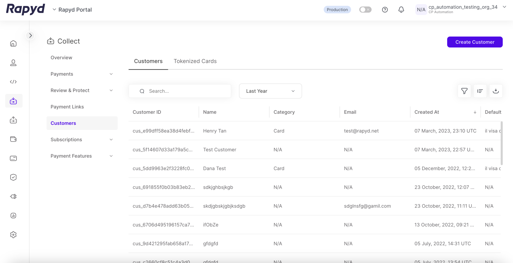This screenshot has height=263, width=513.
Task: Click the Create Customer button
Action: pyautogui.click(x=474, y=42)
